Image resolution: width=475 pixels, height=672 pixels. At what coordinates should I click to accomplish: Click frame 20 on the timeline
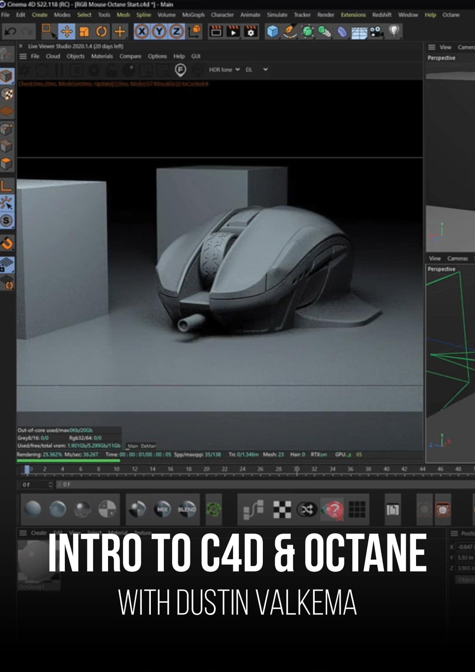click(x=206, y=469)
